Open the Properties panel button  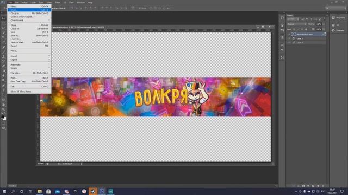click(x=338, y=18)
